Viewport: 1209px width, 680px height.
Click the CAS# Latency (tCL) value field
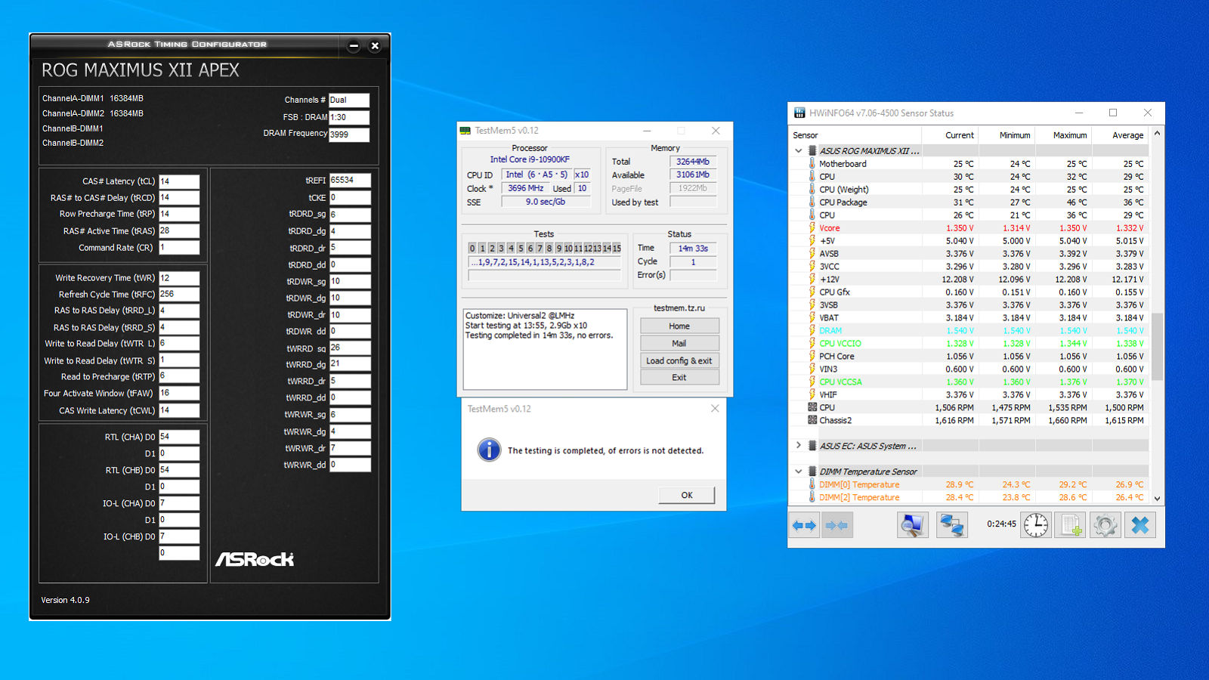click(x=179, y=181)
